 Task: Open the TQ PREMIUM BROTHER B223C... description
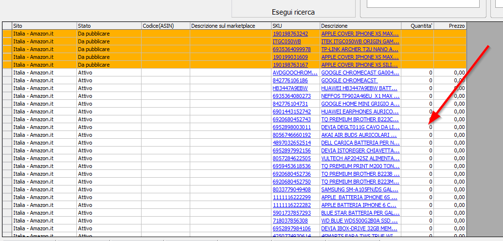click(x=360, y=119)
